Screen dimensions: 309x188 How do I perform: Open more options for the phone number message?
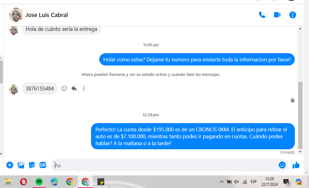tap(84, 88)
